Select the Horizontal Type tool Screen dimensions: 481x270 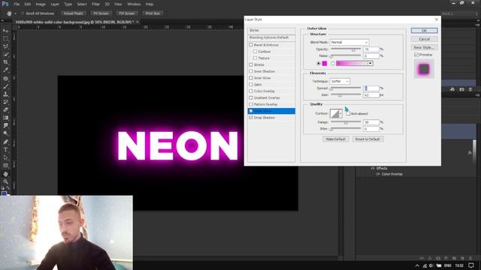coord(5,150)
